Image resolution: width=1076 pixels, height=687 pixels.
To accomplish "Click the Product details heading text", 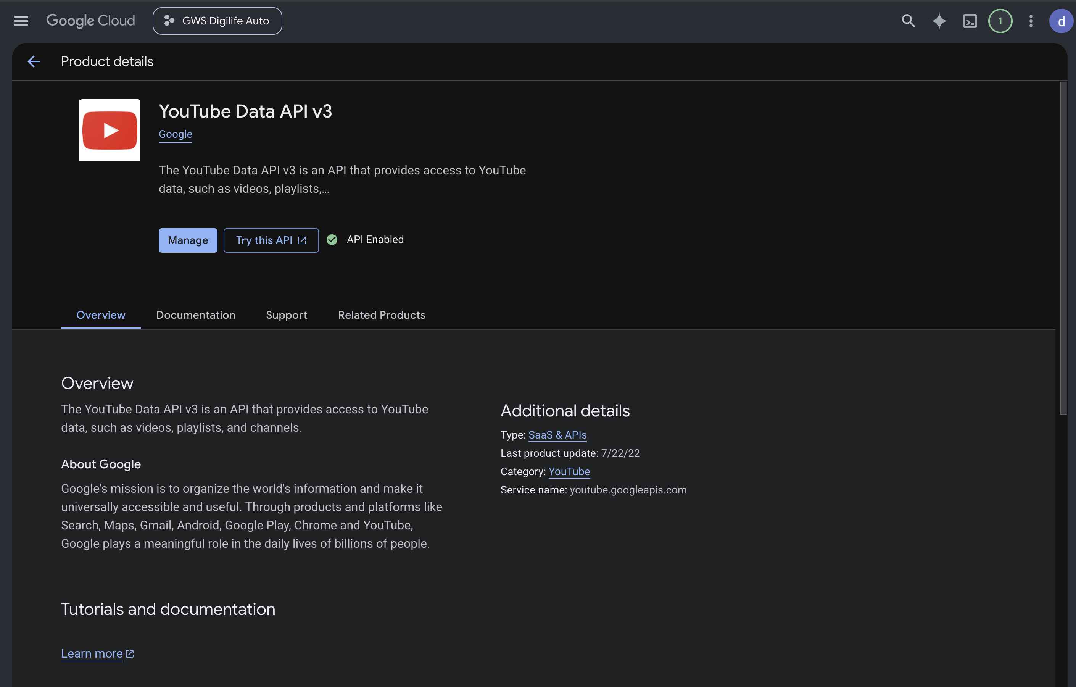I will coord(107,61).
